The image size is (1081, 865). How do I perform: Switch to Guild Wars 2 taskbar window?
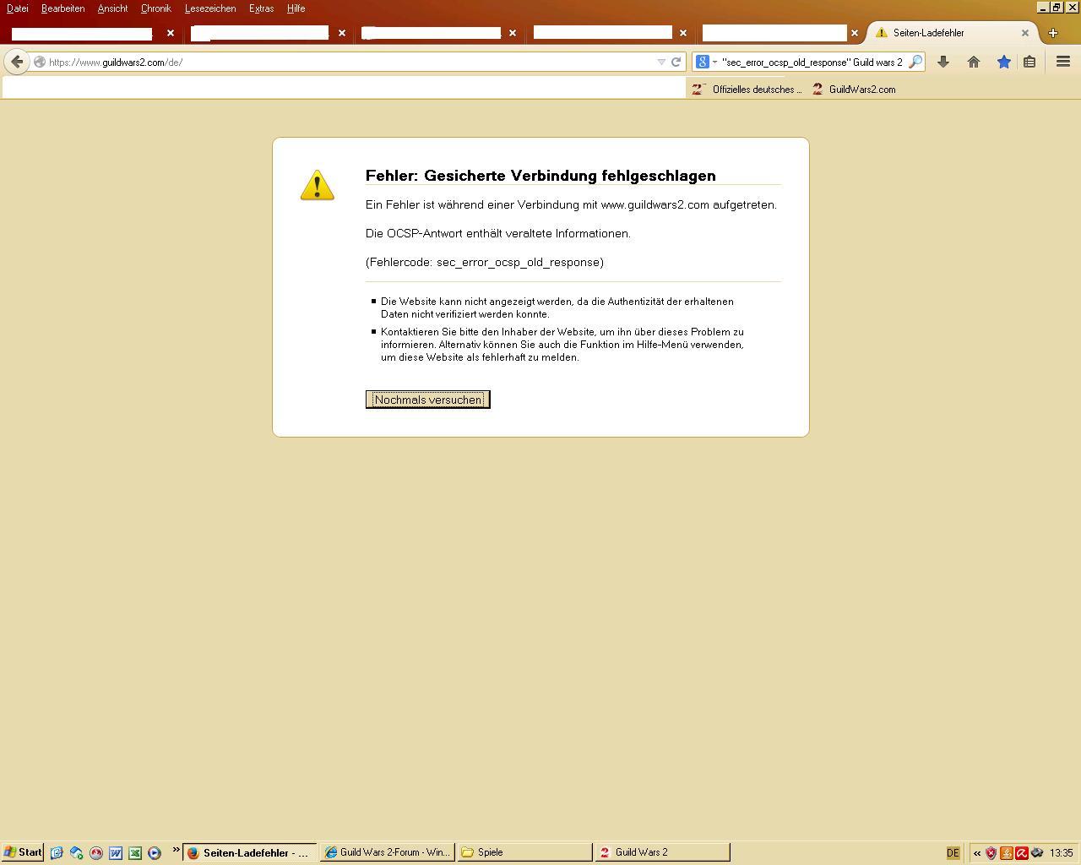[662, 852]
